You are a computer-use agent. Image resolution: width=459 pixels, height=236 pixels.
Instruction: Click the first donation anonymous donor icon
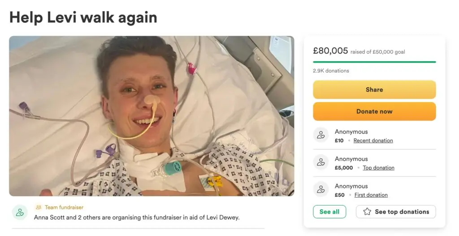(x=321, y=190)
